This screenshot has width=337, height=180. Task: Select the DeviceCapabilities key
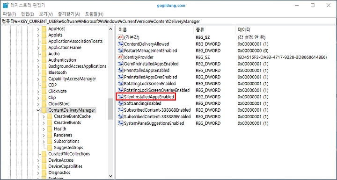pos(66,166)
